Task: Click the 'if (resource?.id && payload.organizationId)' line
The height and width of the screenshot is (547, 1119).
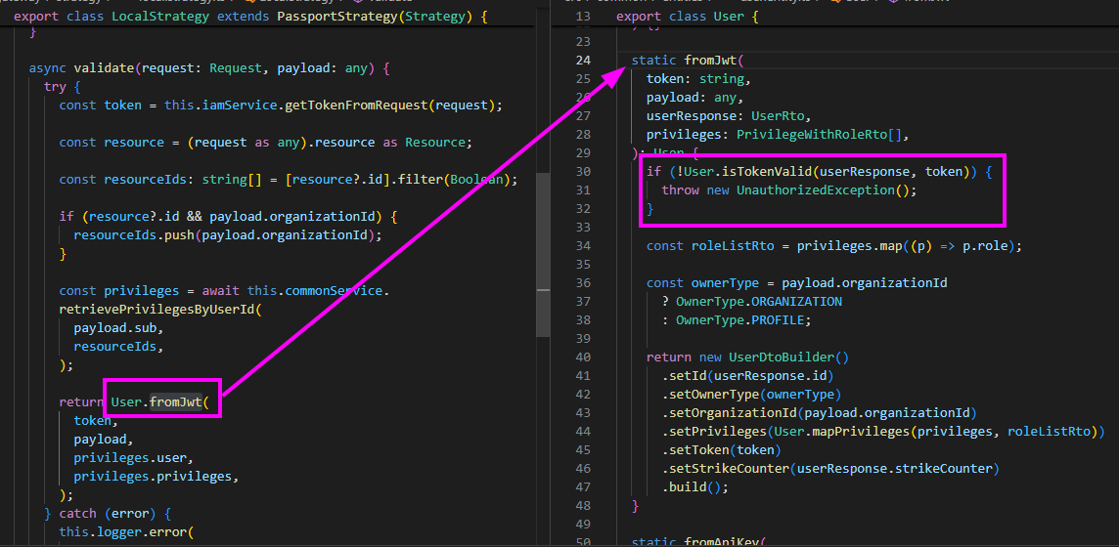Action: click(228, 216)
